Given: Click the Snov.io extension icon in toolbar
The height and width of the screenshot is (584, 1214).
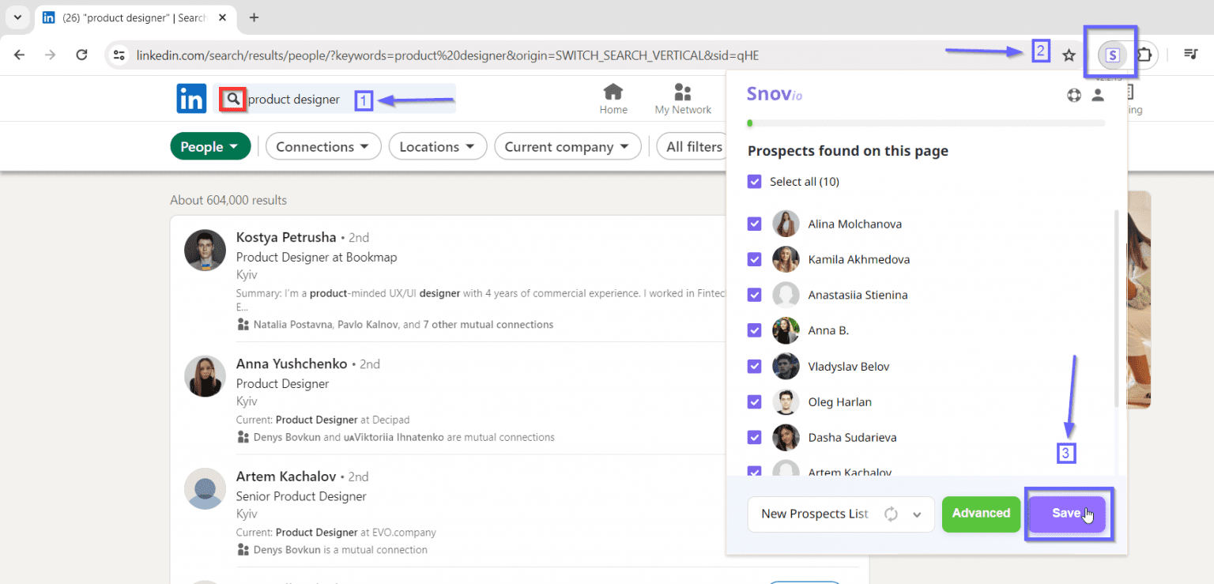Looking at the screenshot, I should point(1112,55).
